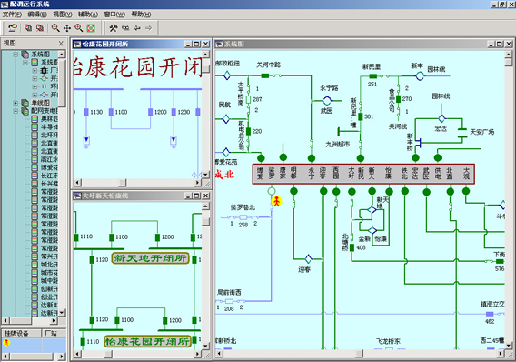Collapse the 配网变电 tree node

point(15,111)
